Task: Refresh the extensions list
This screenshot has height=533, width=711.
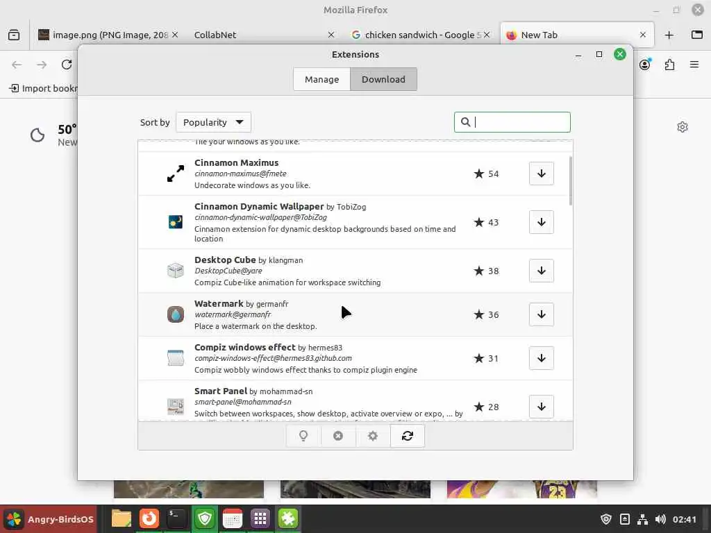Action: click(407, 436)
